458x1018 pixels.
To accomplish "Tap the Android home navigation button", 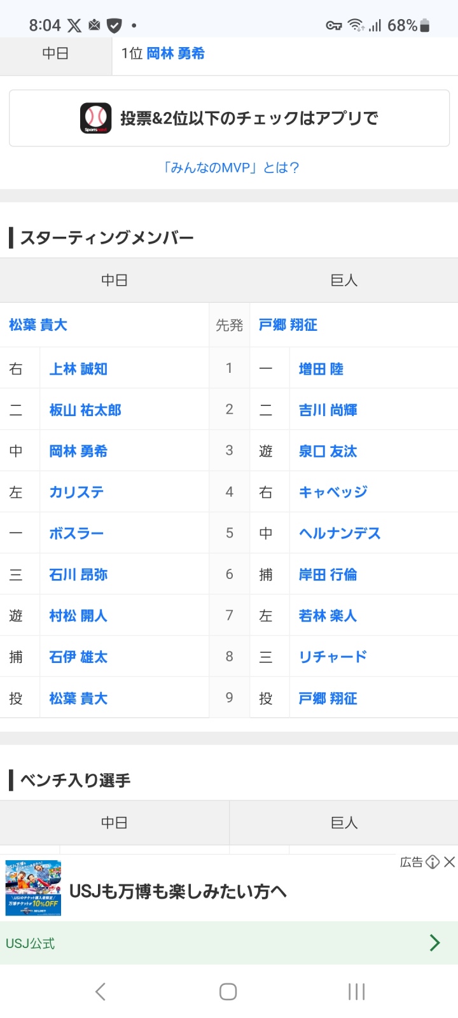I will [228, 991].
